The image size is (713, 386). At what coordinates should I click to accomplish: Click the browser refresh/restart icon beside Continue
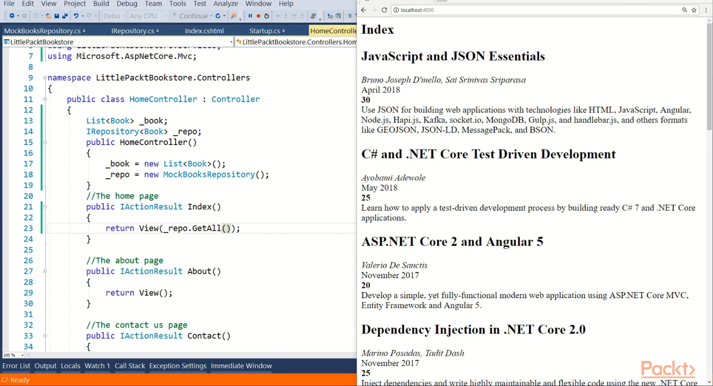(x=218, y=16)
